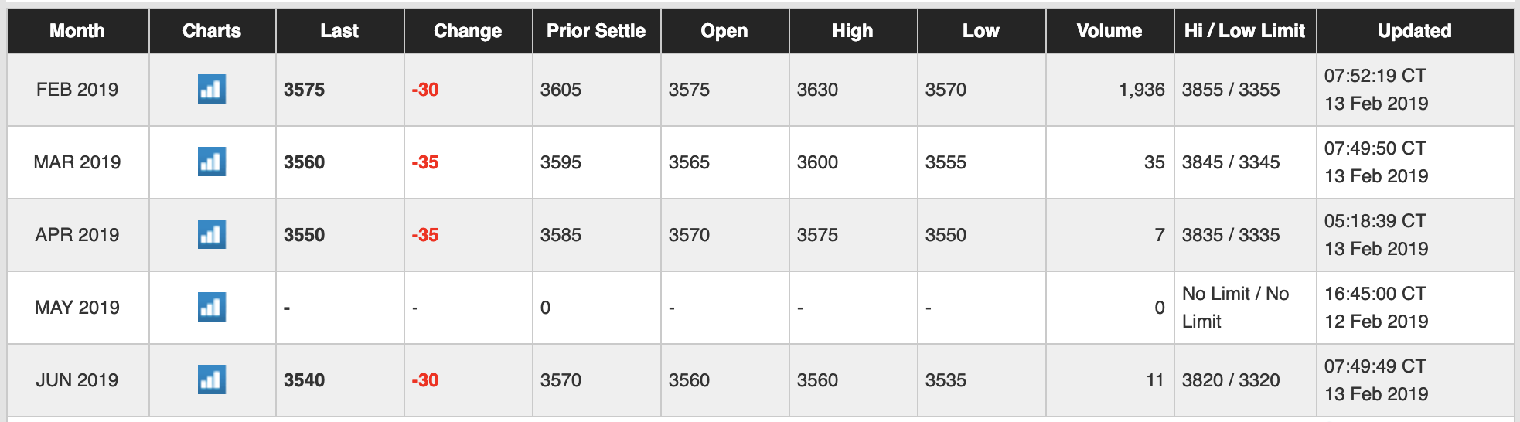Click the Change column header

pos(468,31)
